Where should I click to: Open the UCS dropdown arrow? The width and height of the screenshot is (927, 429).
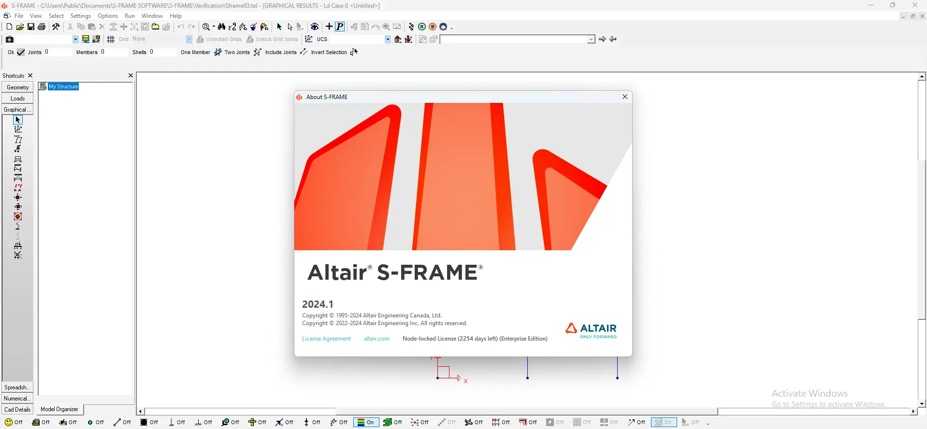(x=388, y=40)
